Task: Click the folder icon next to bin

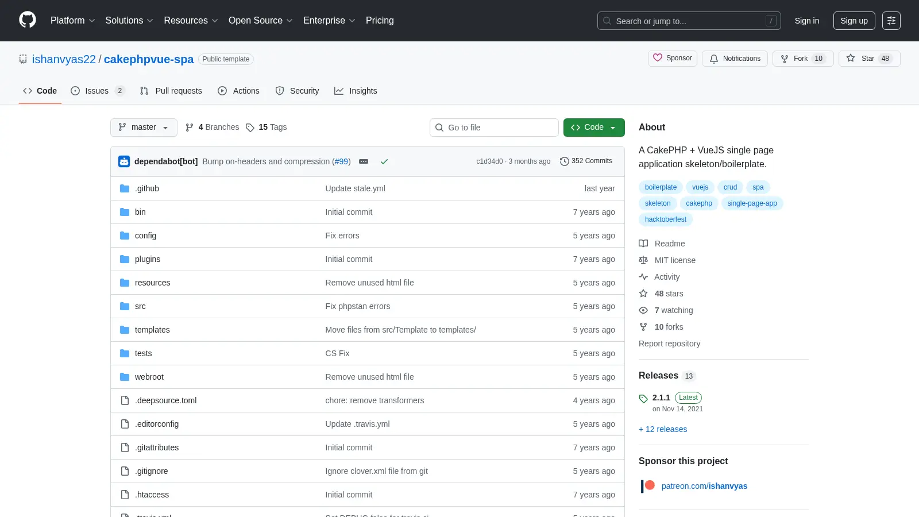Action: [125, 212]
